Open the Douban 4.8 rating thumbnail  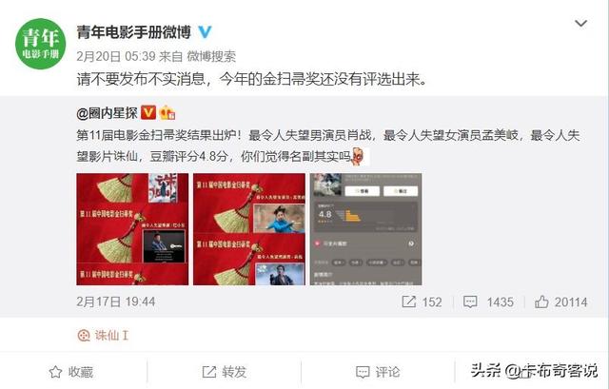pos(365,229)
